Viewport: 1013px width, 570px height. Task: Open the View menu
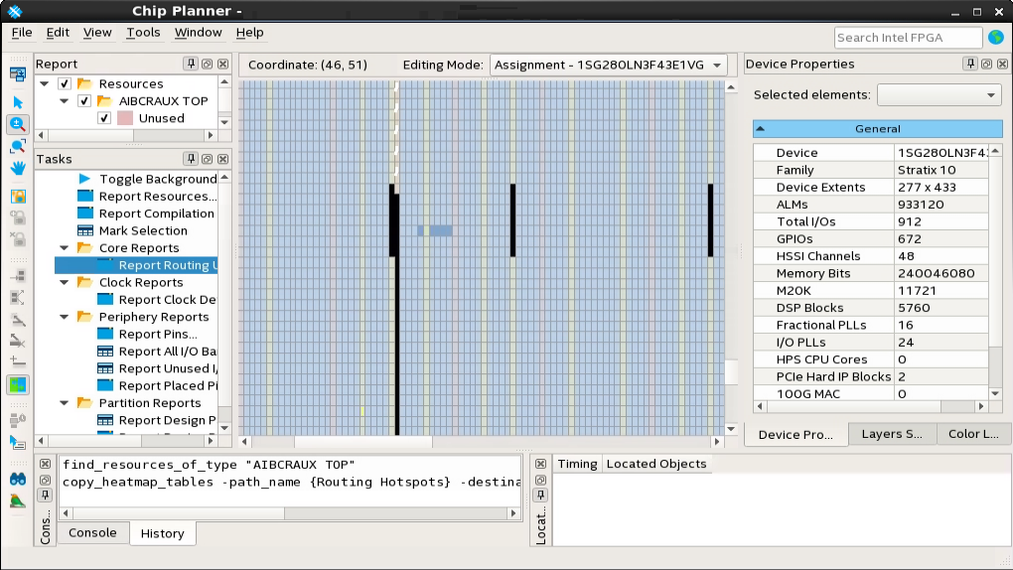click(x=97, y=33)
